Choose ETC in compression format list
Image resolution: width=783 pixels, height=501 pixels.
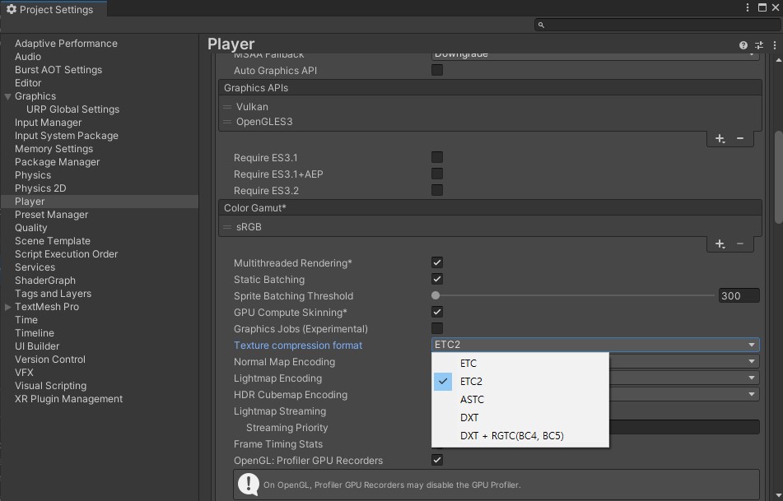520,364
